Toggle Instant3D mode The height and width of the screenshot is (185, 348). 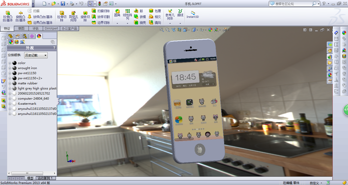193,14
